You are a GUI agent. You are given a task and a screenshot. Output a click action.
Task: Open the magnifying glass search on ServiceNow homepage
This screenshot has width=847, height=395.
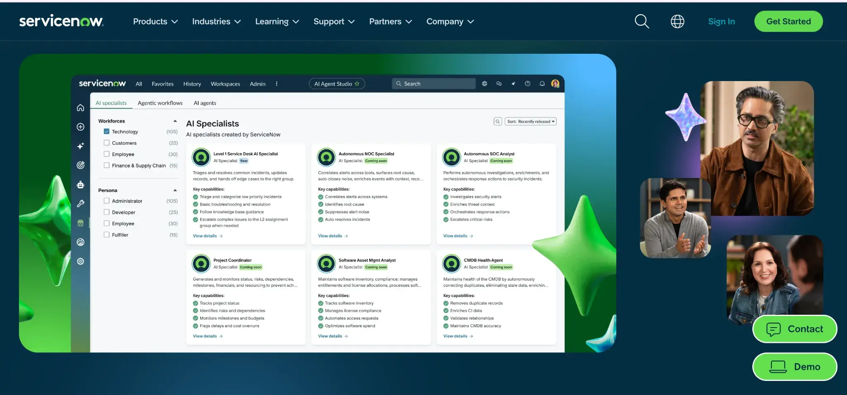(641, 21)
